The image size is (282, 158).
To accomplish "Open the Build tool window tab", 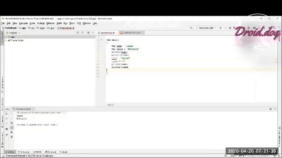I will [64, 152].
